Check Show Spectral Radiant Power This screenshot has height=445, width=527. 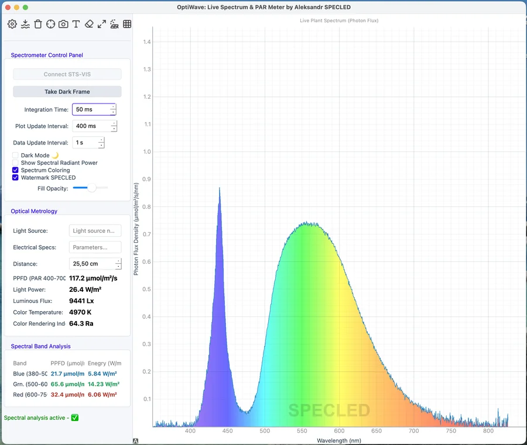click(x=15, y=163)
